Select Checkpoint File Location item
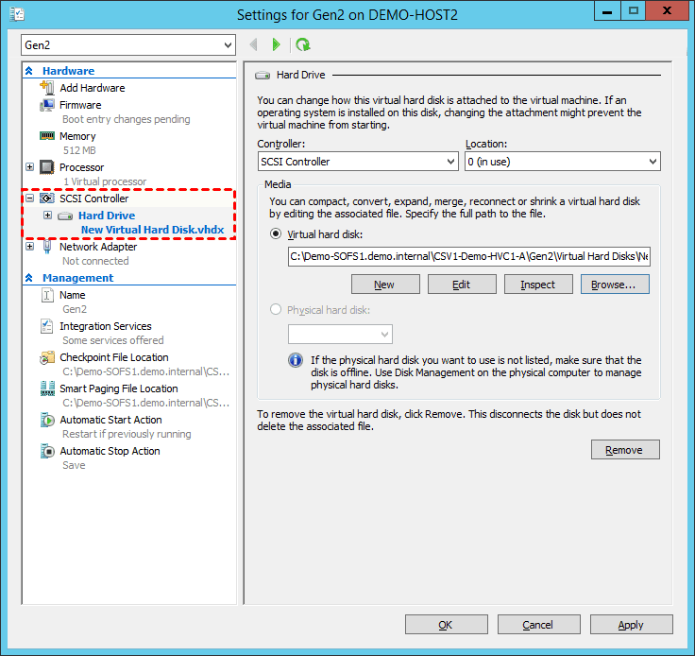This screenshot has height=656, width=695. click(x=114, y=357)
